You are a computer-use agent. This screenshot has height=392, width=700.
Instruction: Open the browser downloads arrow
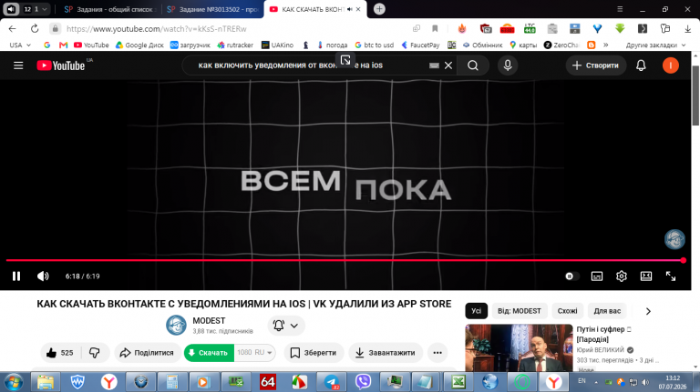688,28
